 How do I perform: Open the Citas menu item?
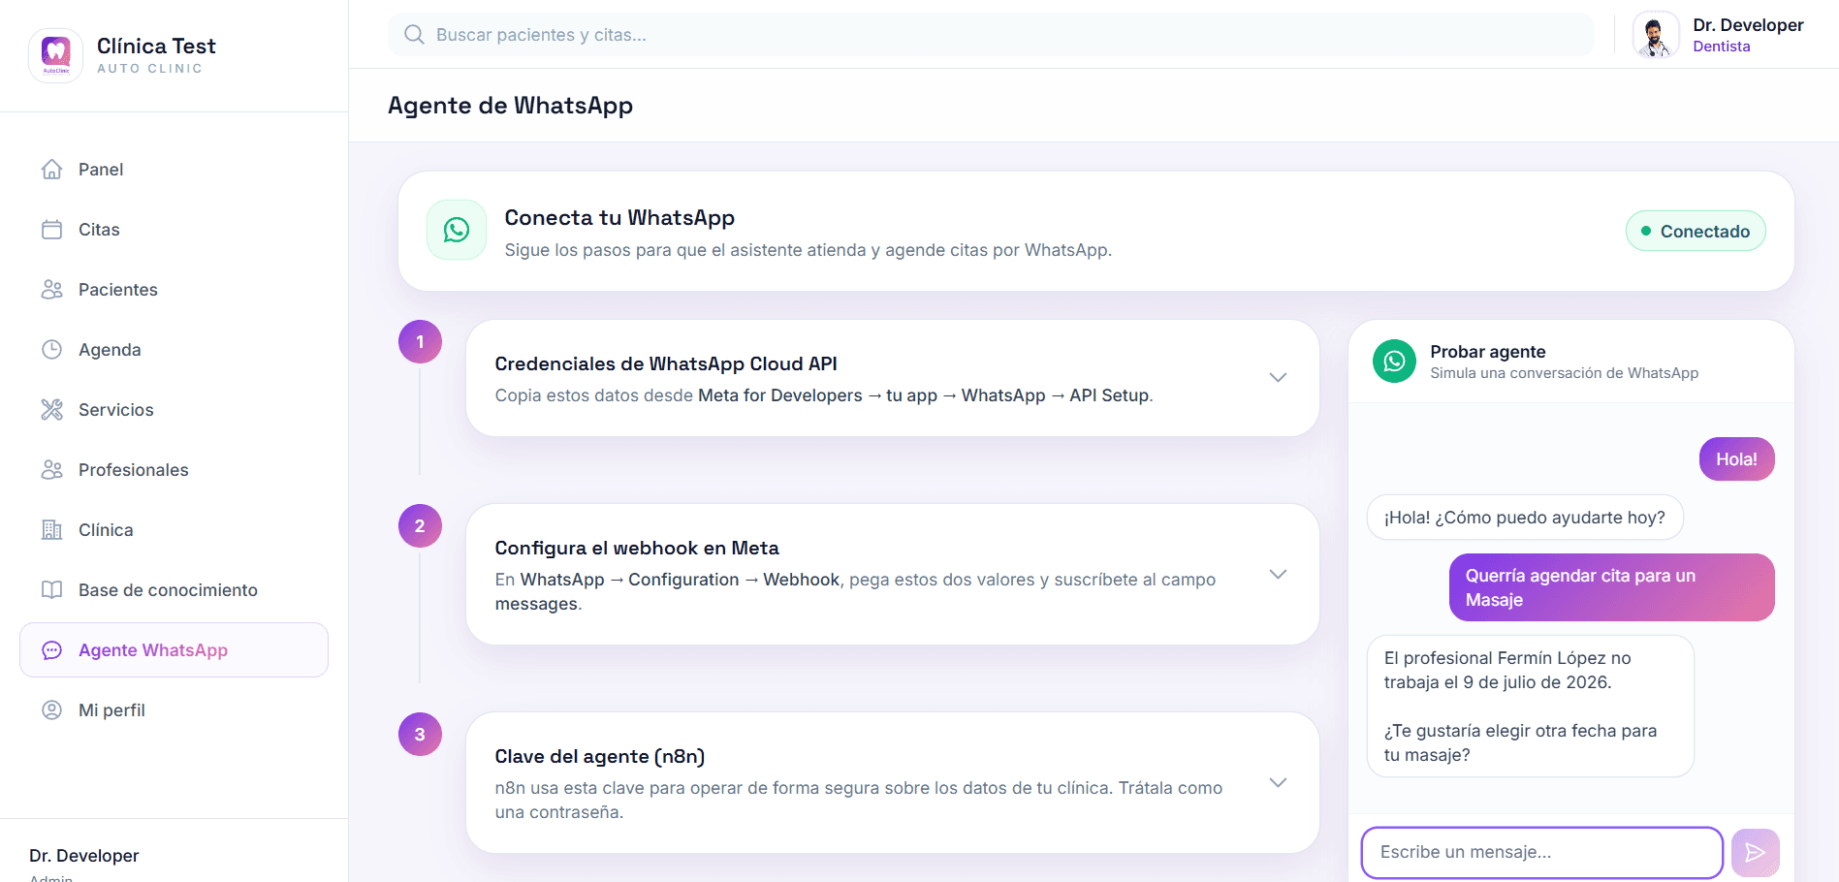point(174,230)
